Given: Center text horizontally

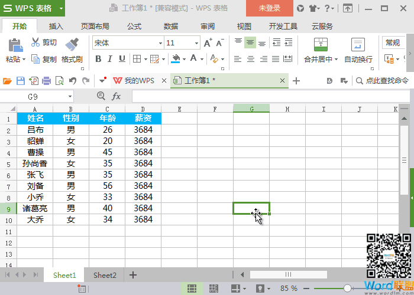Looking at the screenshot, I should click(x=250, y=59).
